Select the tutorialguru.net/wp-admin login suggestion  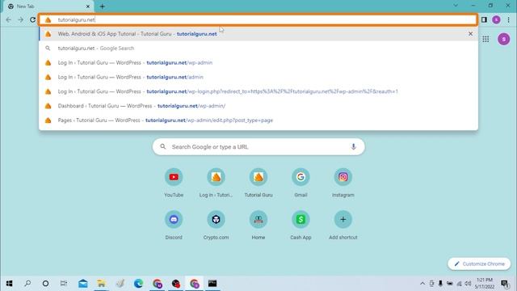coord(258,63)
